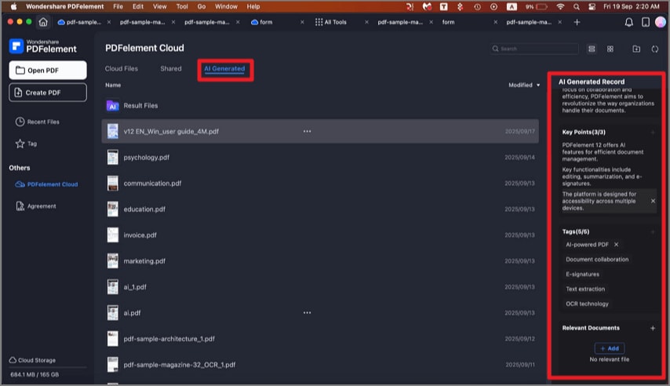Open the Edit menu
670x386 pixels.
(138, 6)
